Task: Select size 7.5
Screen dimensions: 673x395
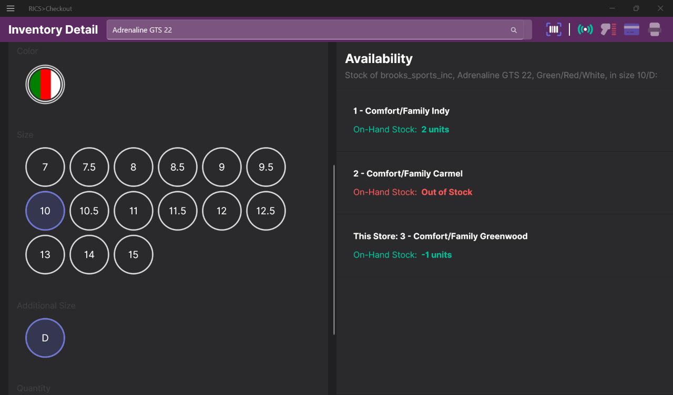Action: point(89,167)
